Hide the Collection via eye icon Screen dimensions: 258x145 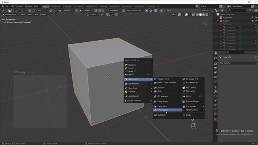tap(256, 18)
